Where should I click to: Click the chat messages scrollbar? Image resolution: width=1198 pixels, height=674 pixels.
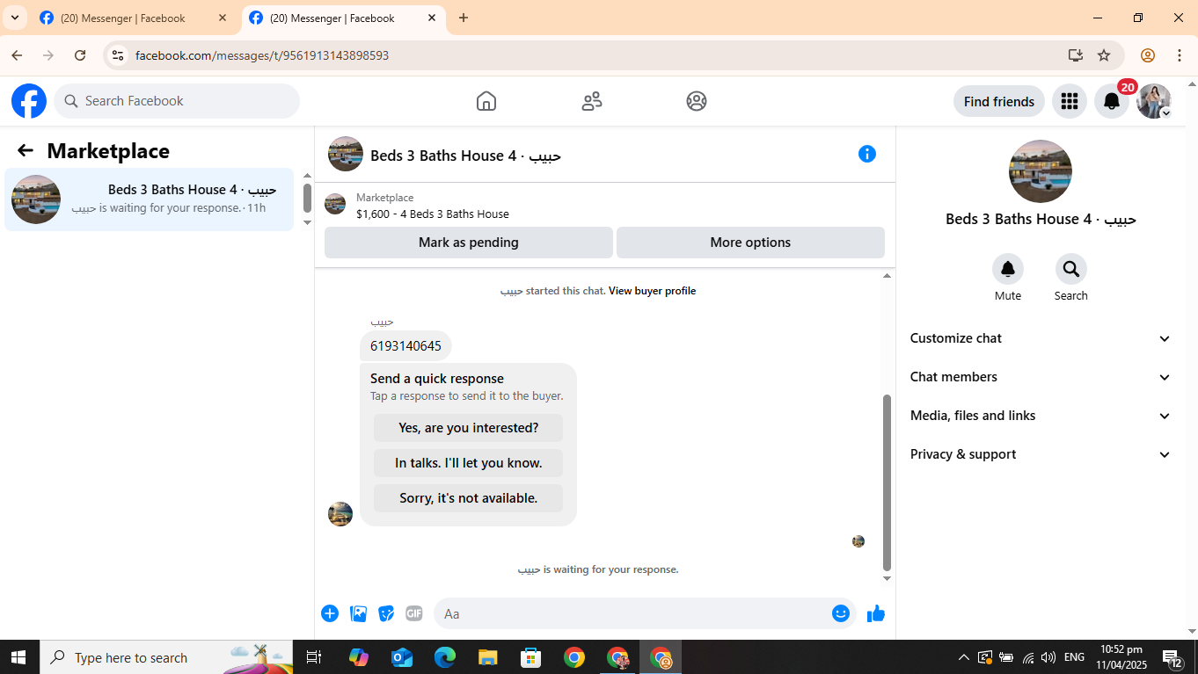pos(887,482)
